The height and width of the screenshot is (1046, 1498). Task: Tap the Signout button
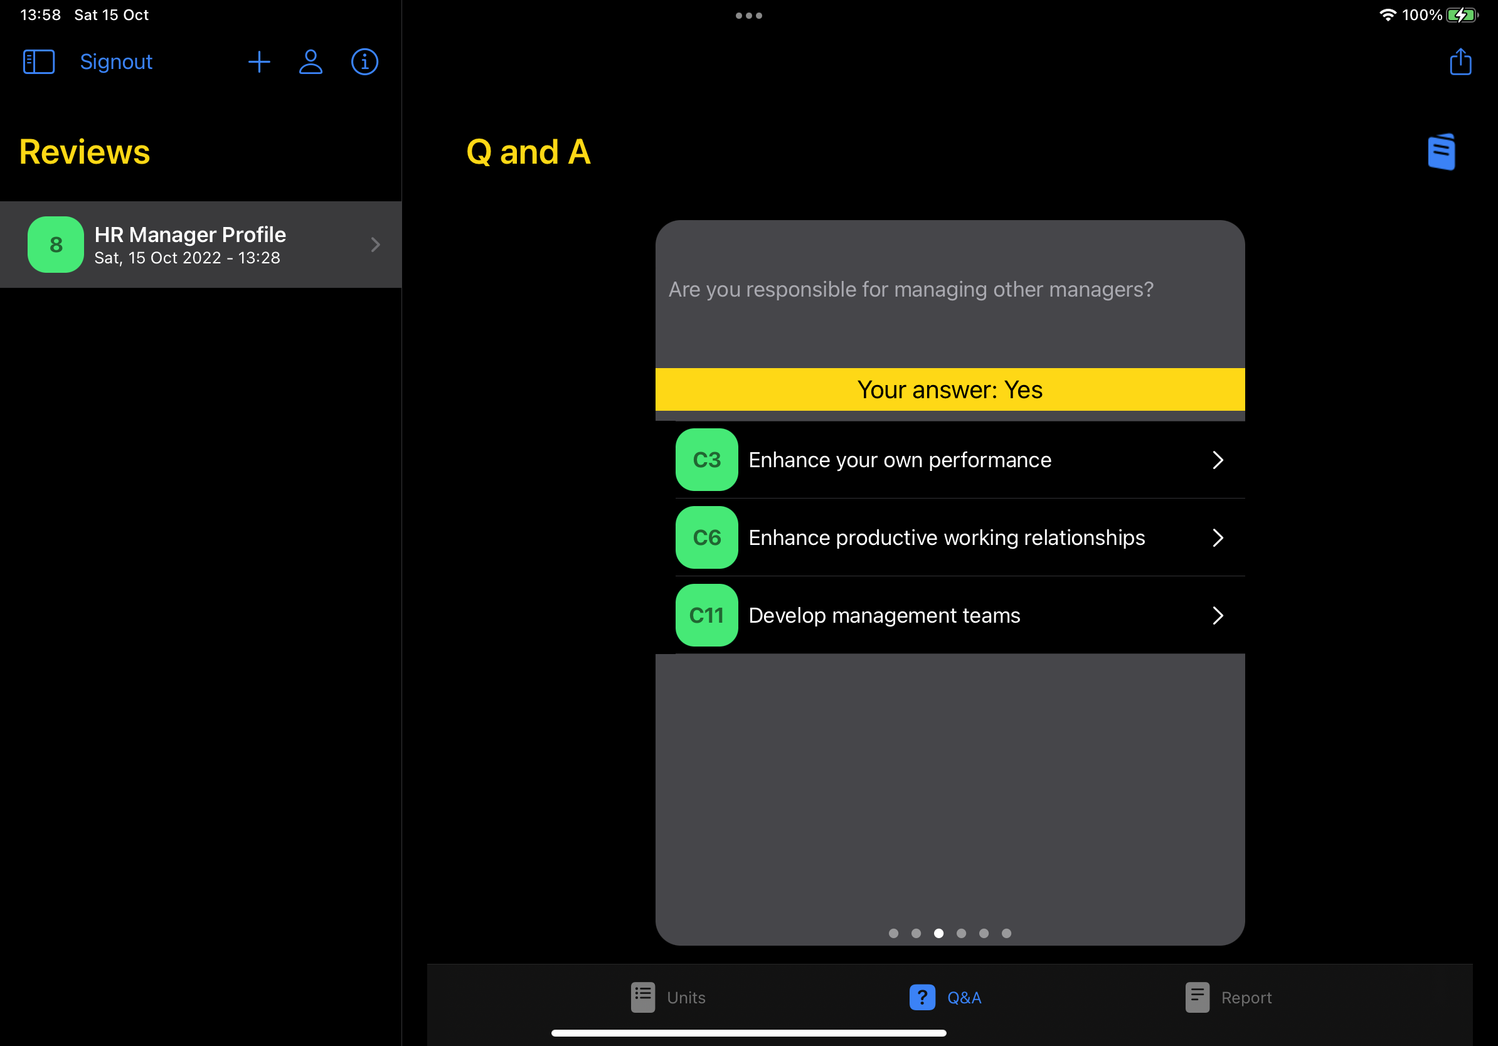(x=115, y=61)
